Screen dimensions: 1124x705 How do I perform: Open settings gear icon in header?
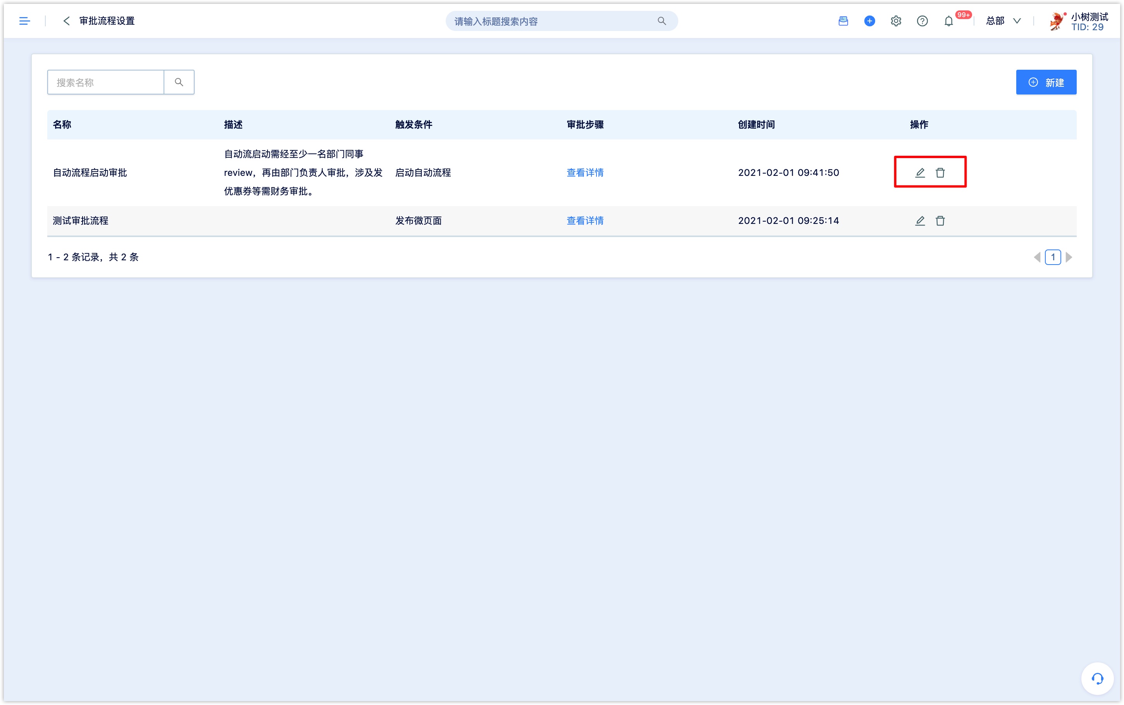895,21
